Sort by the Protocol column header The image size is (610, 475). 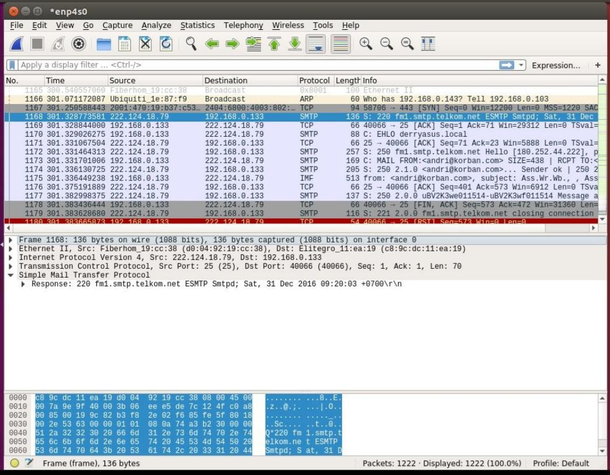tap(316, 81)
